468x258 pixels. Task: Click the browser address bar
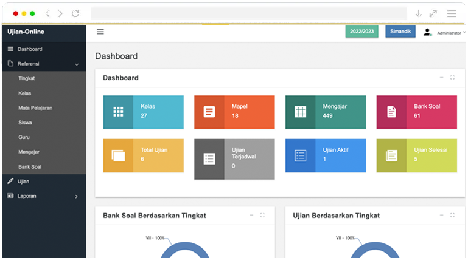(249, 13)
